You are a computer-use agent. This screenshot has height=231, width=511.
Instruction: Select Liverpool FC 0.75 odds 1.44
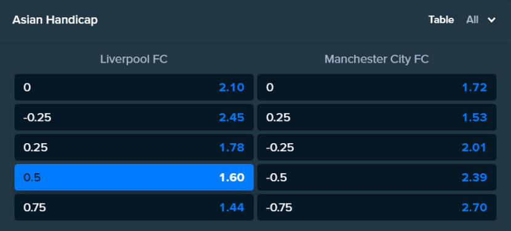(x=134, y=207)
